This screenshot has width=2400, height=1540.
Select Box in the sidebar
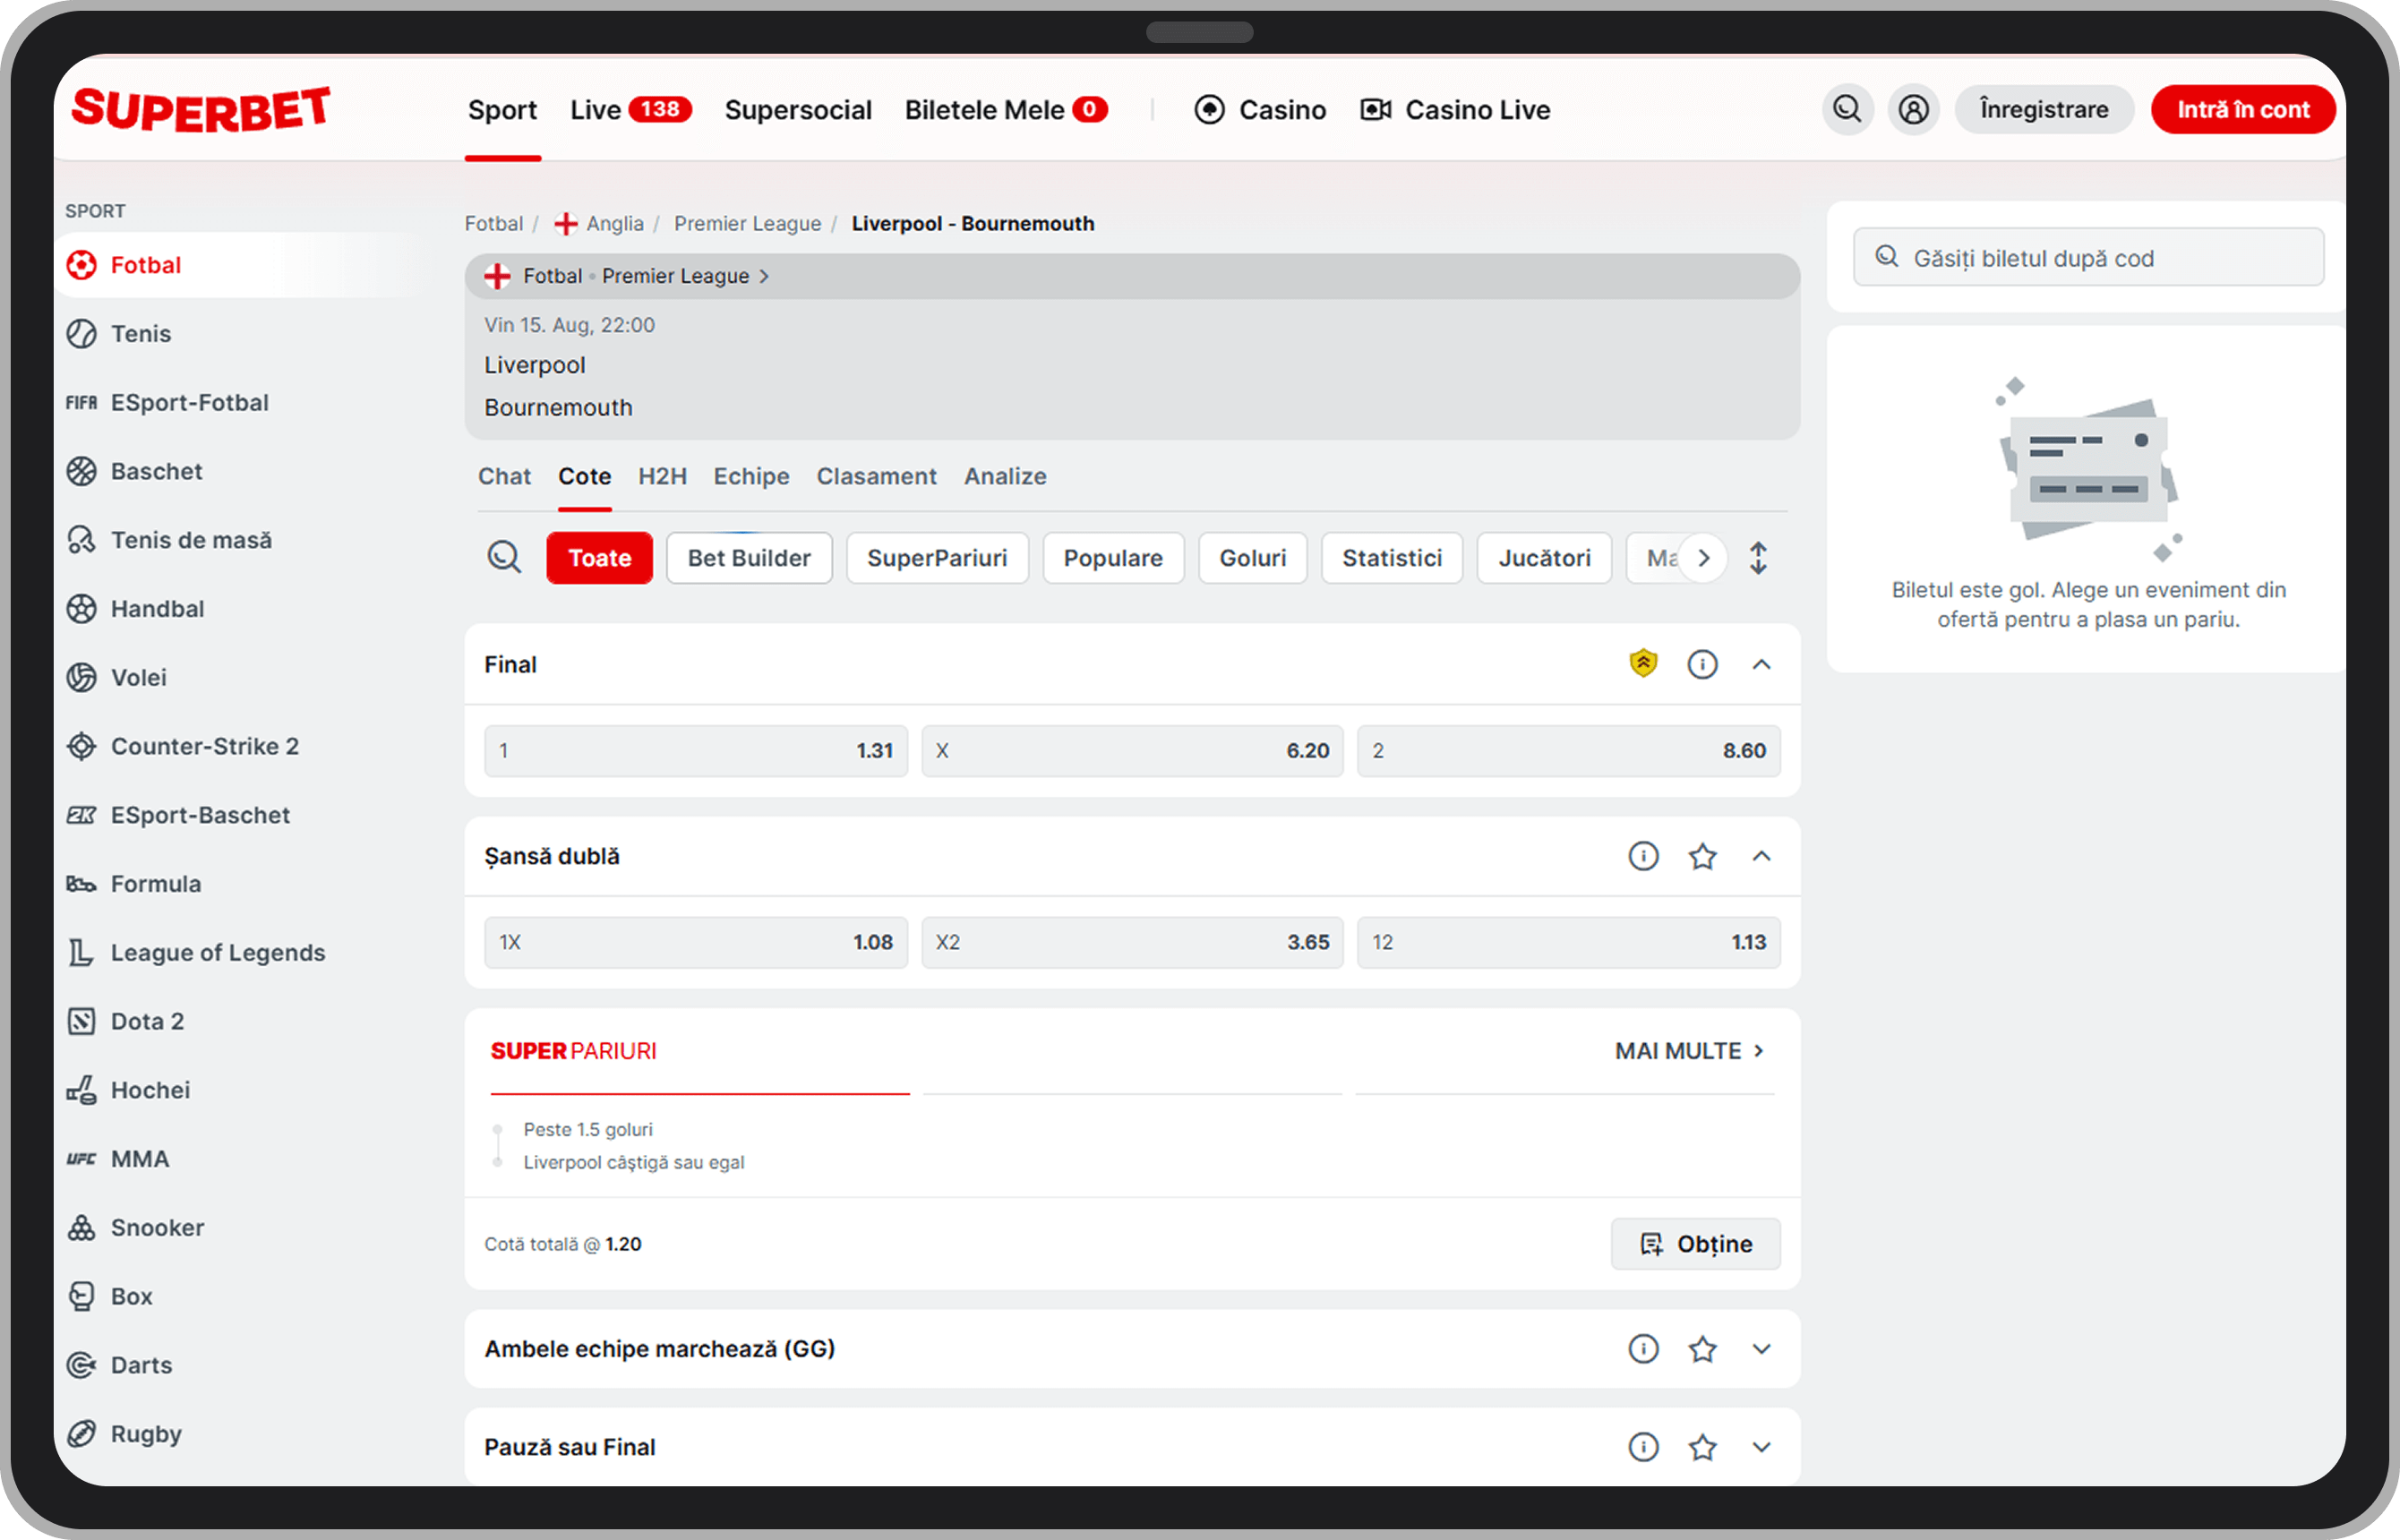tap(109, 1297)
